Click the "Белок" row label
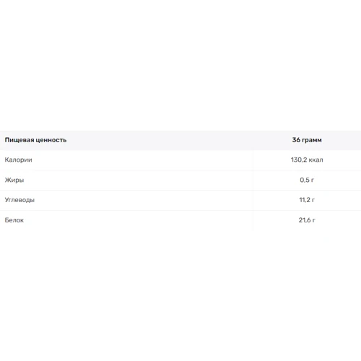This screenshot has width=361, height=361. click(x=14, y=220)
